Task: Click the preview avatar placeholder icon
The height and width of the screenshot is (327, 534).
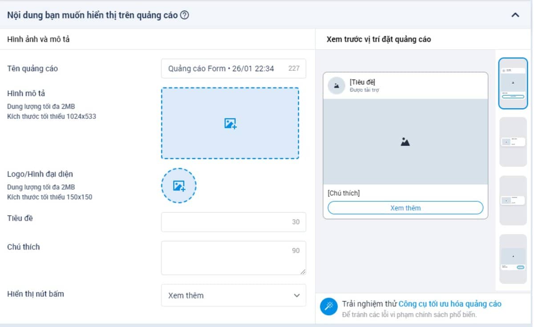Action: click(336, 86)
